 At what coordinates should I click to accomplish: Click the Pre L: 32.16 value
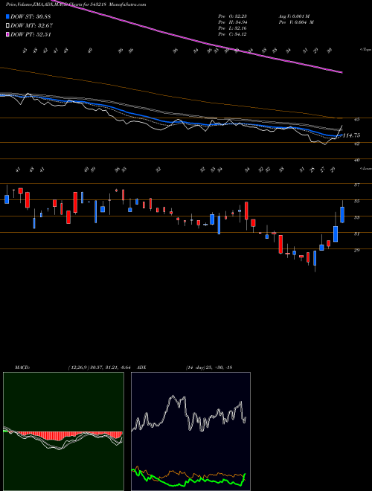click(x=233, y=28)
